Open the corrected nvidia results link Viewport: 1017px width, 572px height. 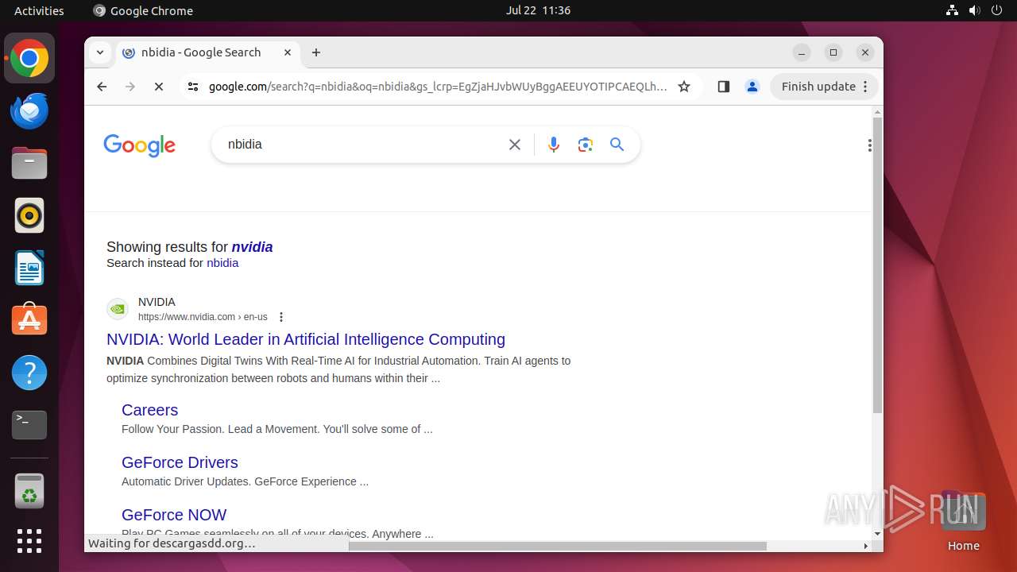(252, 247)
